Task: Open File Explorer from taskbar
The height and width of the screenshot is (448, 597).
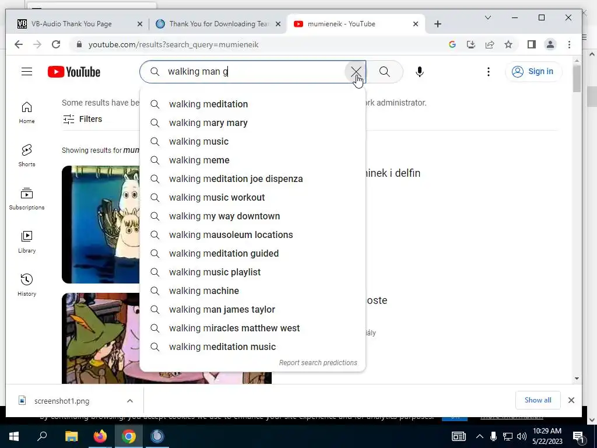Action: (71, 436)
